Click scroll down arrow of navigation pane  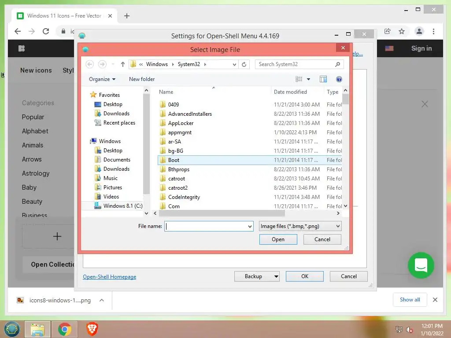(146, 213)
